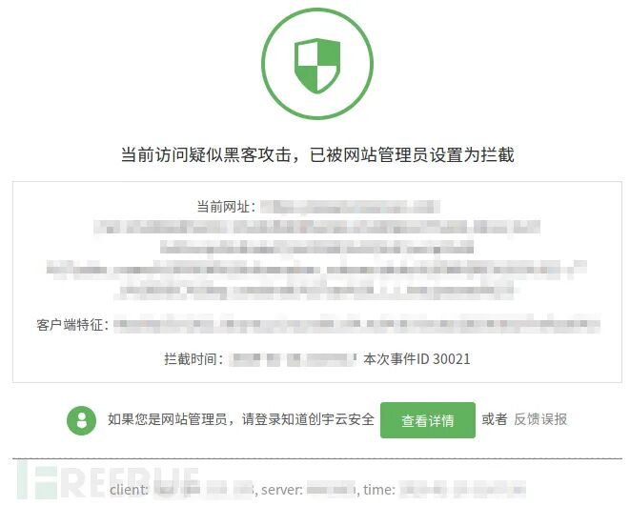Click the client: label in footer

click(x=129, y=490)
